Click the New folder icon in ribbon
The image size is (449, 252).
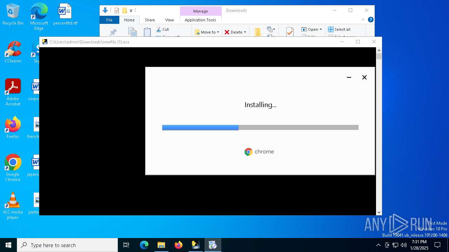pos(258,32)
